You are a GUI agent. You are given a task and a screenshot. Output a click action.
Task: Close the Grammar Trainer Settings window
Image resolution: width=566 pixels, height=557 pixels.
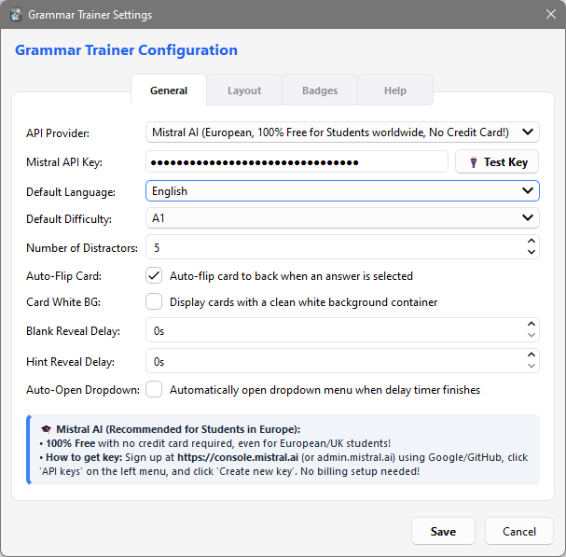(551, 14)
